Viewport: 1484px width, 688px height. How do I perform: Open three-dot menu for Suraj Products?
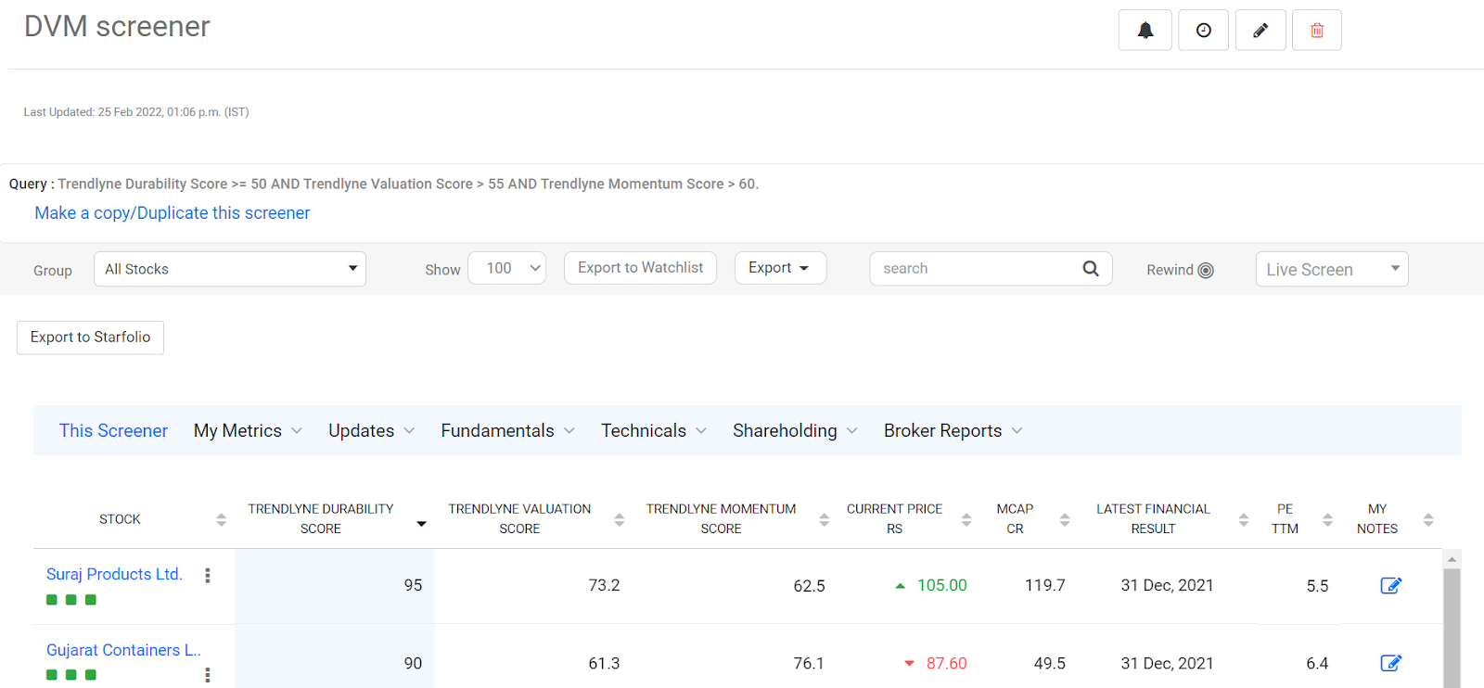208,575
